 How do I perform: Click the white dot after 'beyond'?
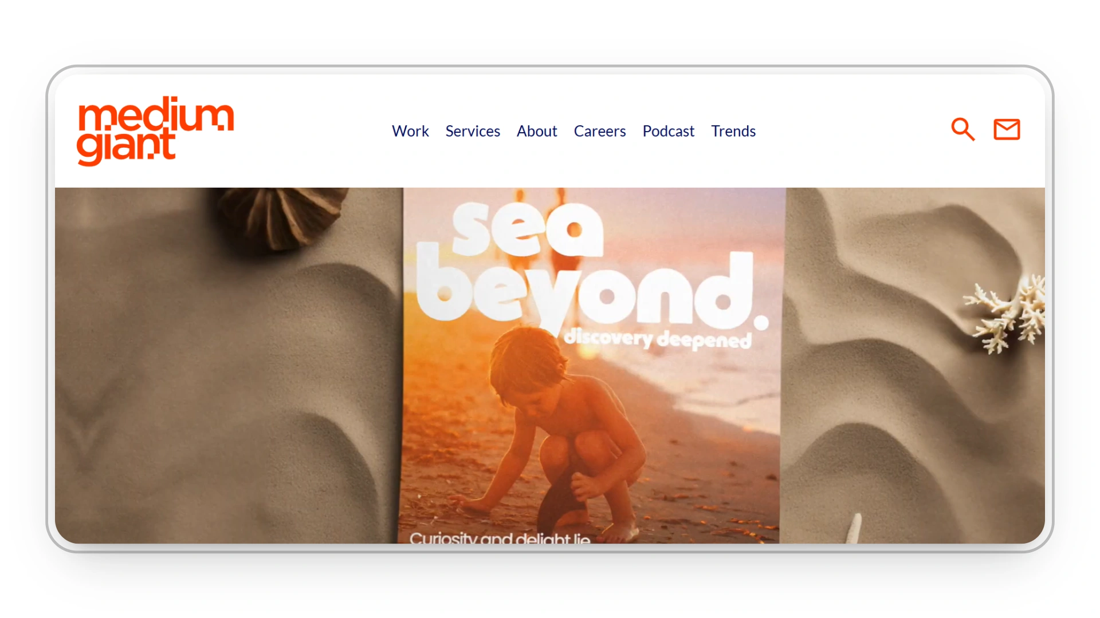[x=761, y=322]
